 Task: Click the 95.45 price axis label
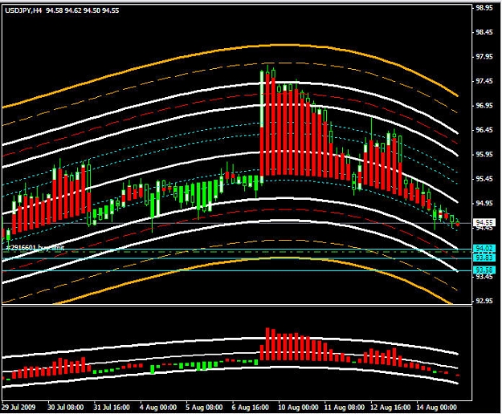(x=484, y=178)
